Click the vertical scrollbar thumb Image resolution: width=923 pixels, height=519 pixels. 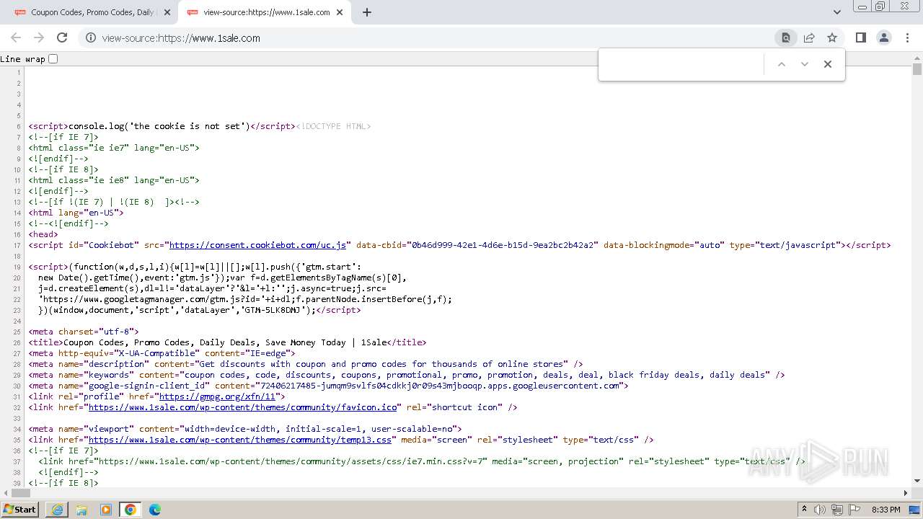917,69
